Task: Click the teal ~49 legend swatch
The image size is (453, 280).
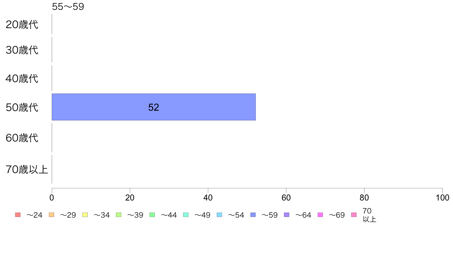Action: [186, 215]
